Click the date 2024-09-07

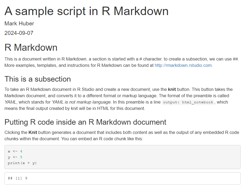(19, 33)
